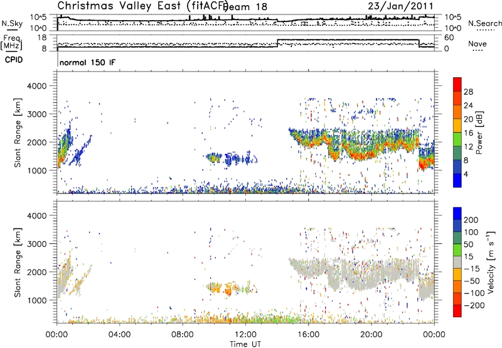Click the power colorbar value 4
This screenshot has width=502, height=348.
point(466,174)
